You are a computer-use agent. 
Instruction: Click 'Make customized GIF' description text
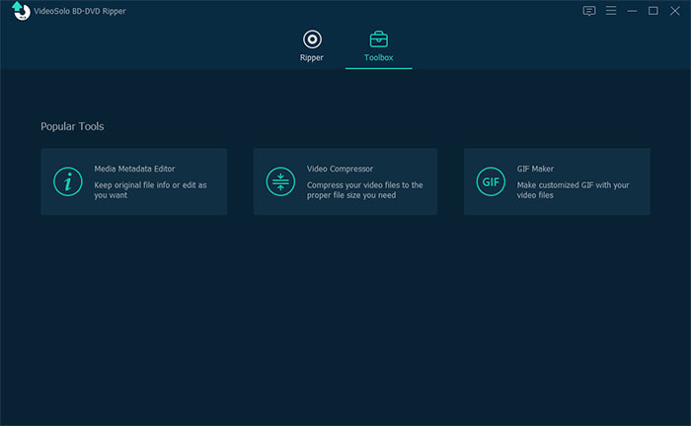tap(573, 190)
